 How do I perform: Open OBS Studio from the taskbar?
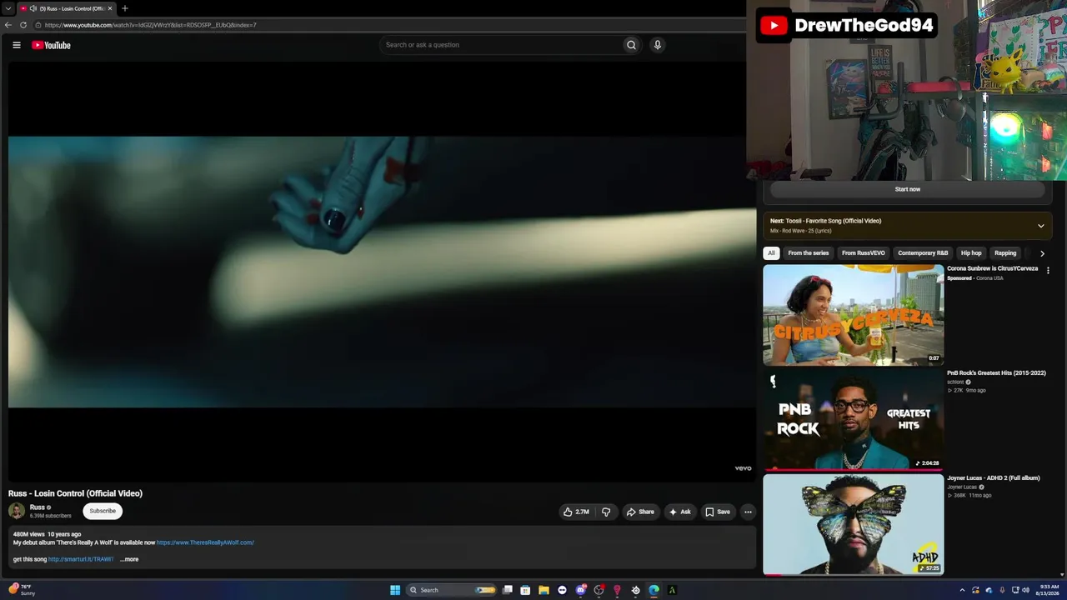[599, 590]
